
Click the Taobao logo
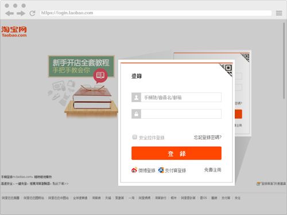point(14,32)
